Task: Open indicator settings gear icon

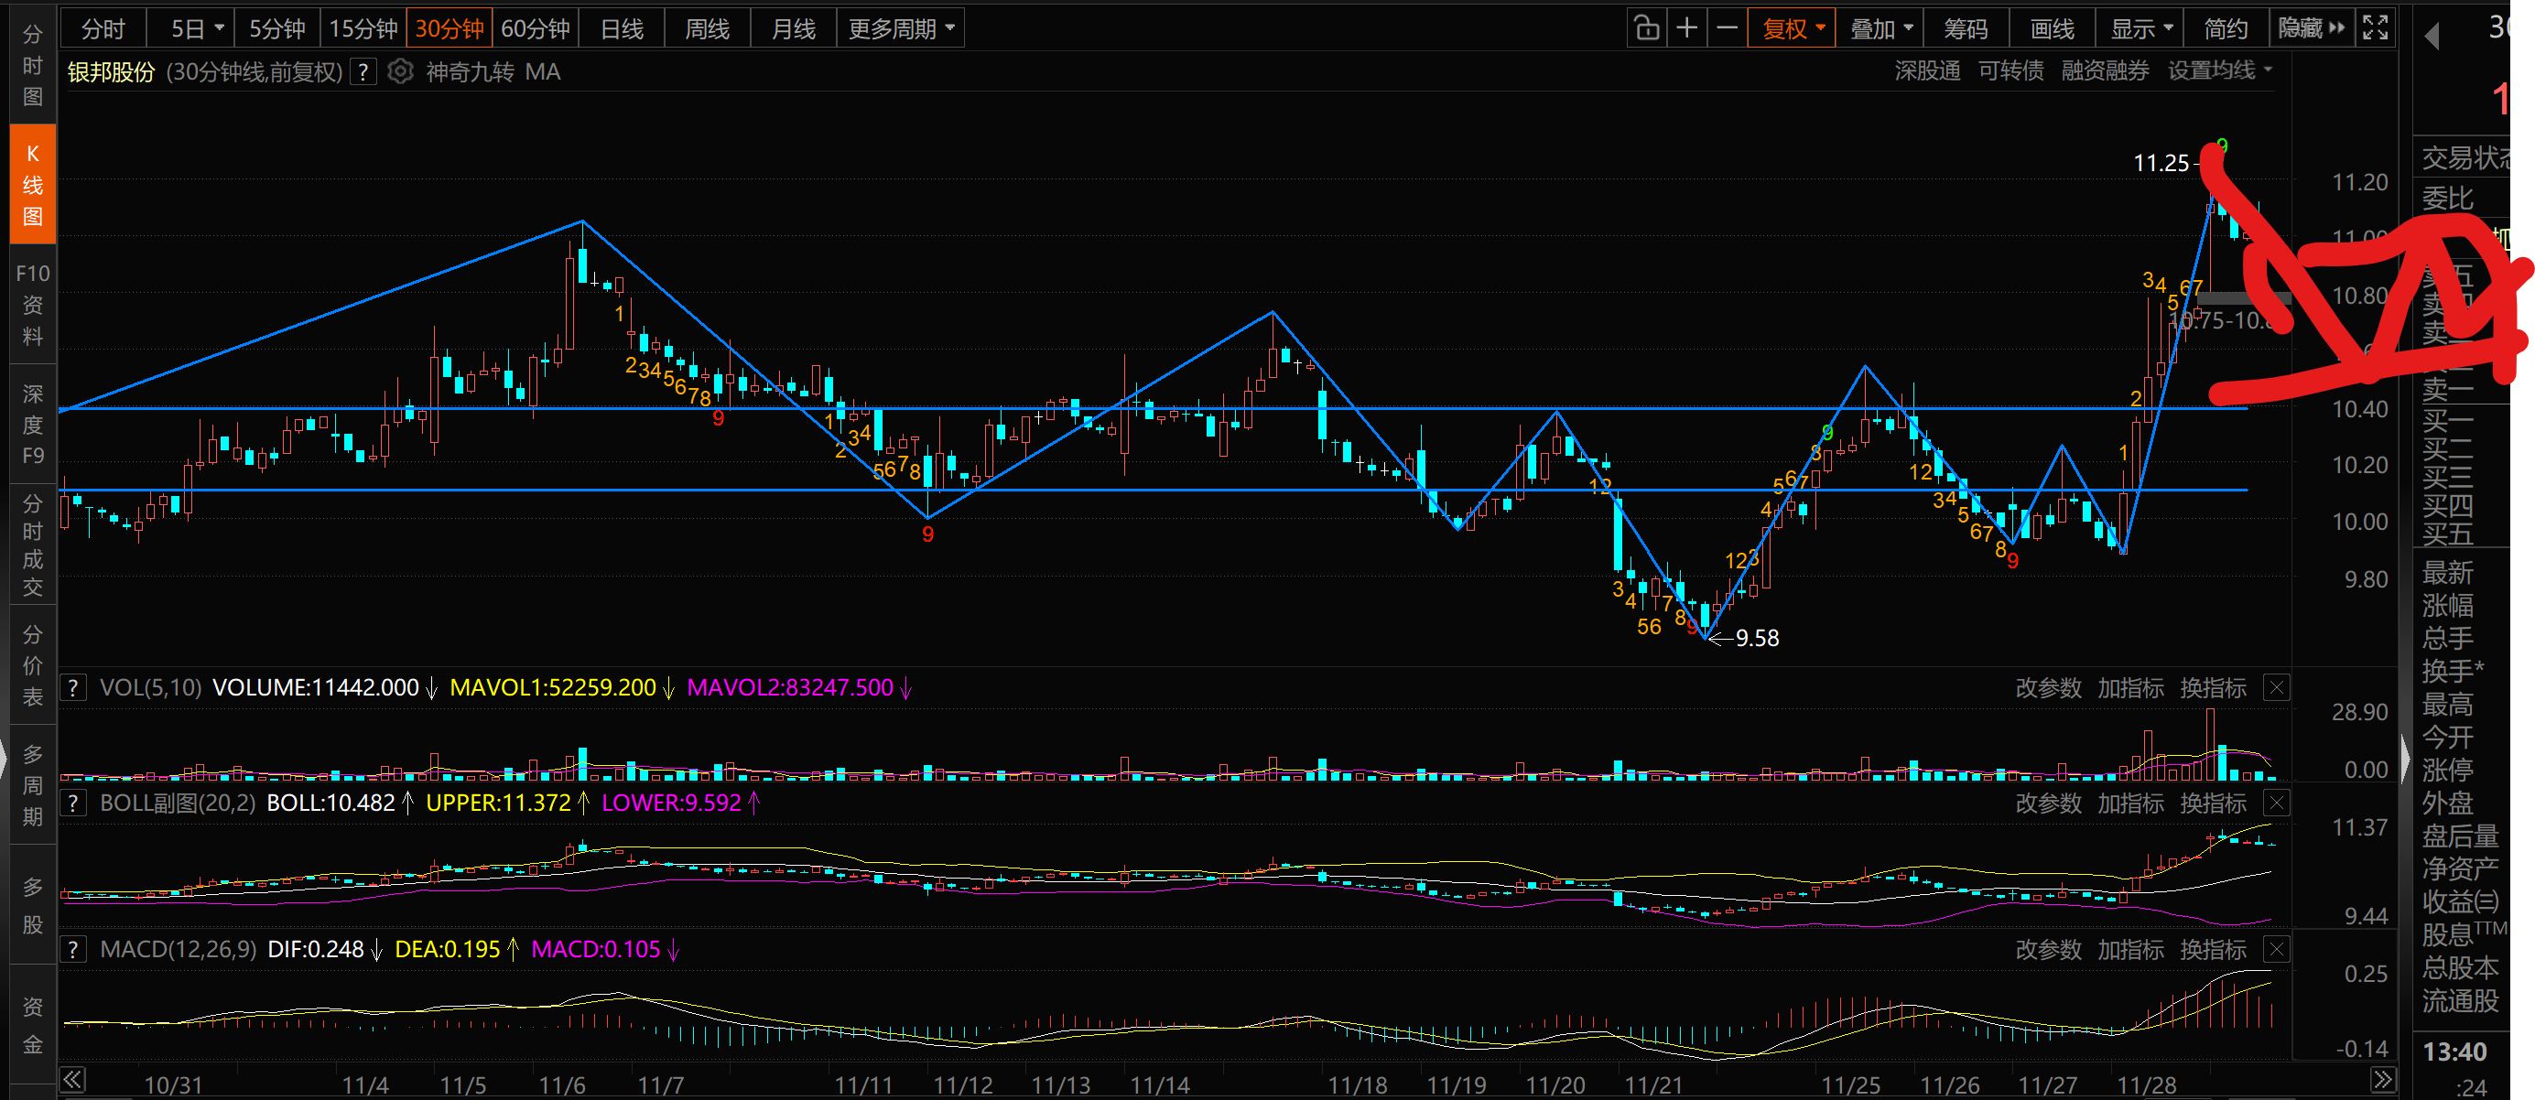Action: (x=399, y=71)
